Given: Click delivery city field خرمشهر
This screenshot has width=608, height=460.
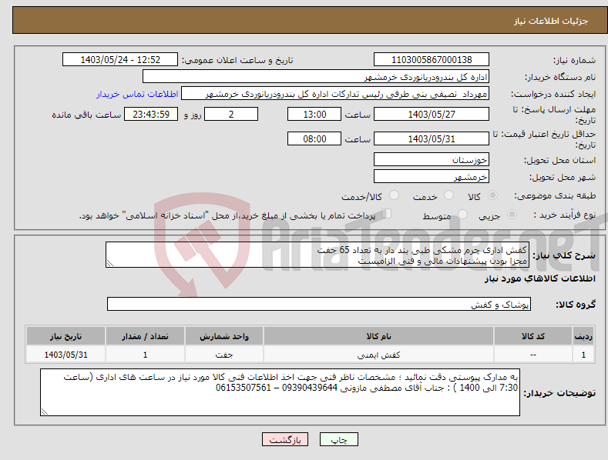Looking at the screenshot, I should point(432,177).
